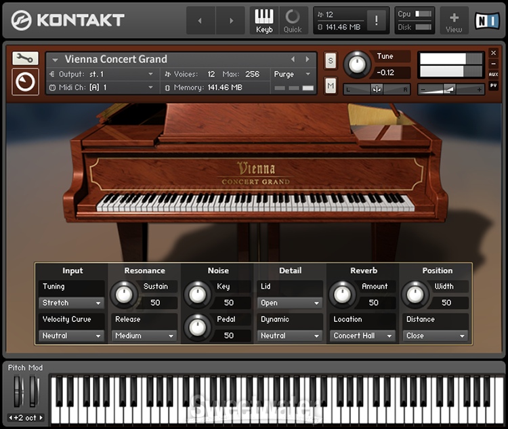Select previous preset arrow in instrument header

293,59
